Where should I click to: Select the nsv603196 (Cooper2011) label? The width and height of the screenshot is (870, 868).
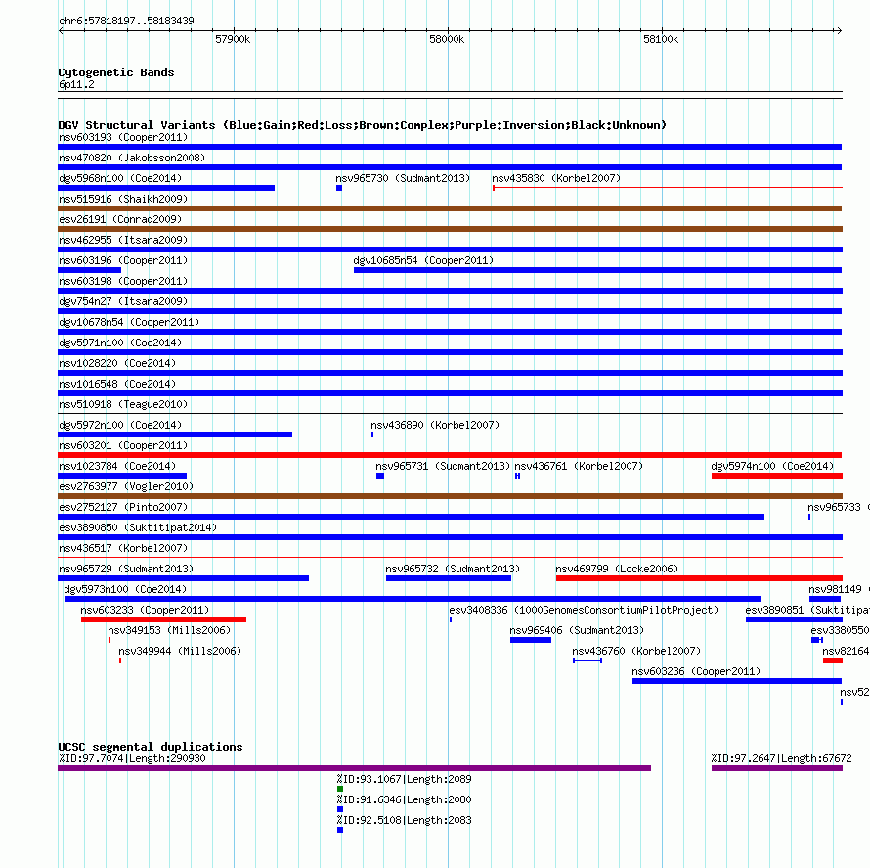123,260
